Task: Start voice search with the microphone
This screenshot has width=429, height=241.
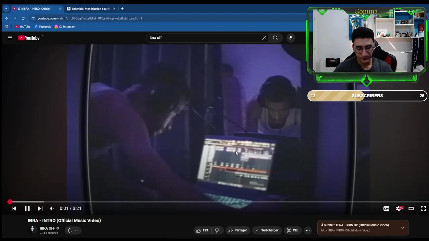Action: [x=291, y=38]
